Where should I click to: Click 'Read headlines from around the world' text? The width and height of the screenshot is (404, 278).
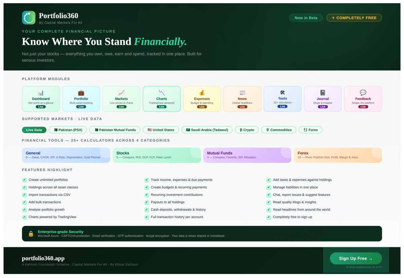pyautogui.click(x=302, y=209)
